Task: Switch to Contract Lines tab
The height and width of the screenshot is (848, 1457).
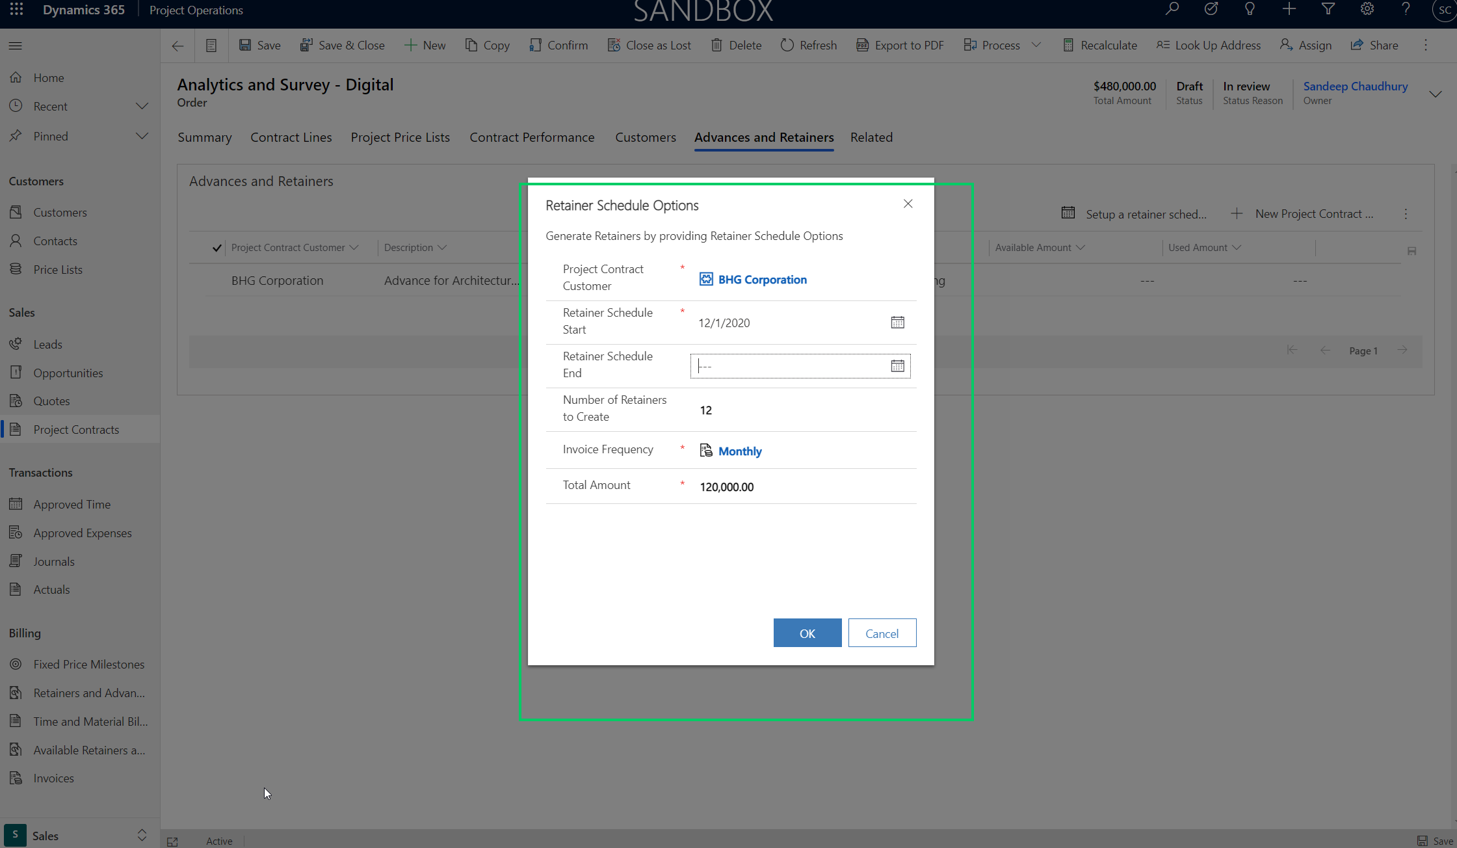Action: coord(291,137)
